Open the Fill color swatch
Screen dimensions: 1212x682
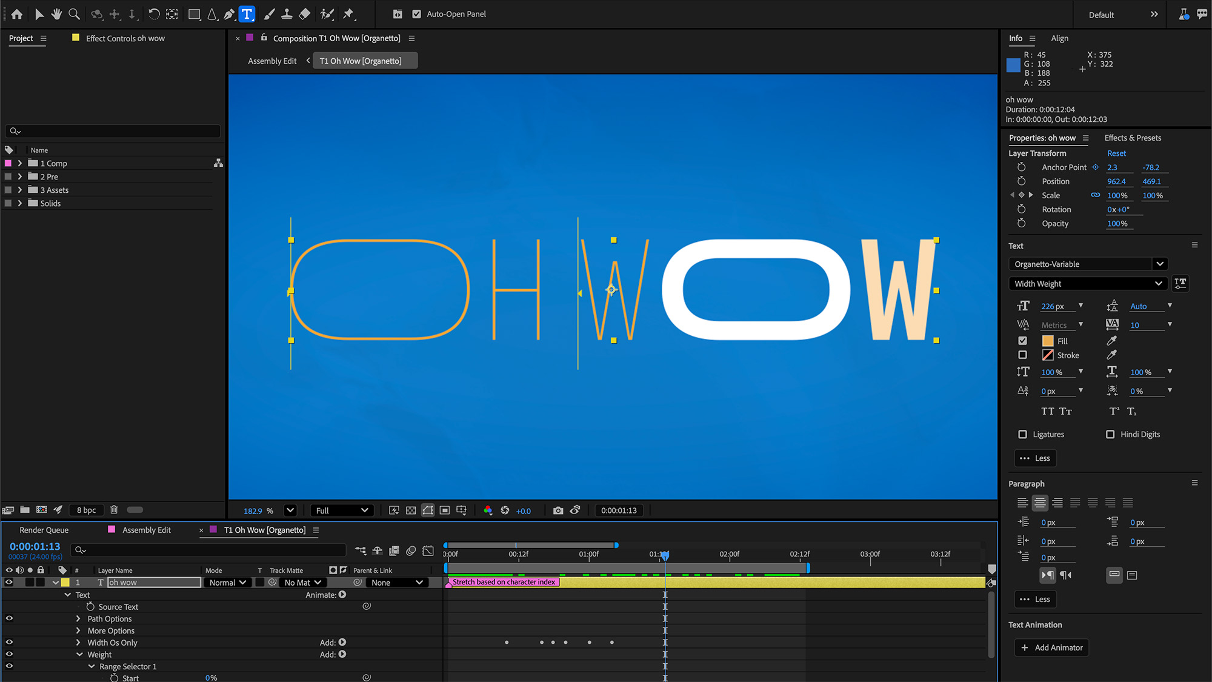[1048, 340]
